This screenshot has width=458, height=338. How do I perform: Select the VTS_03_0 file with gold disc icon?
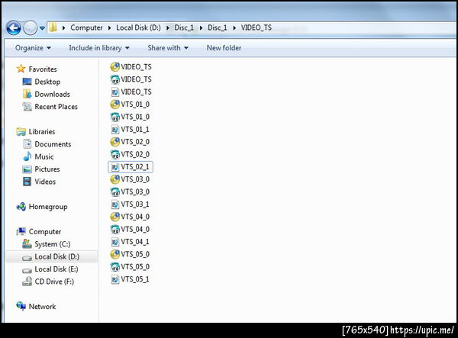(x=130, y=179)
